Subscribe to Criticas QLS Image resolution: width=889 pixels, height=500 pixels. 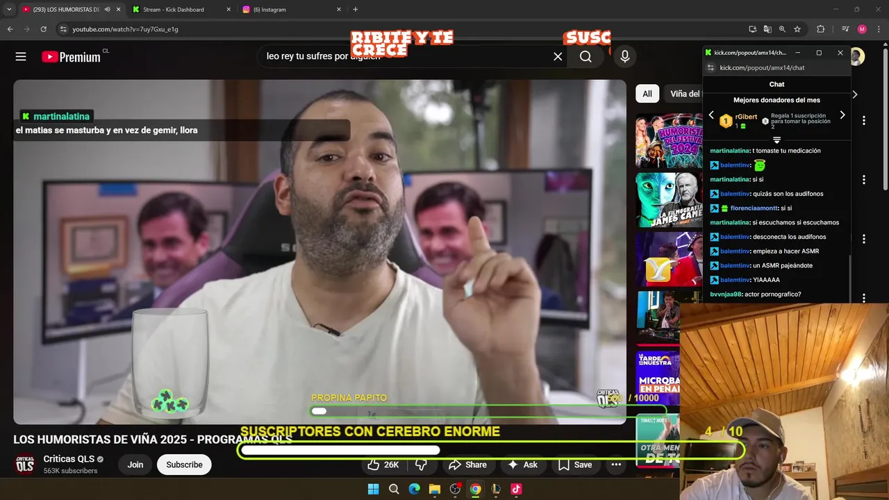pyautogui.click(x=184, y=465)
